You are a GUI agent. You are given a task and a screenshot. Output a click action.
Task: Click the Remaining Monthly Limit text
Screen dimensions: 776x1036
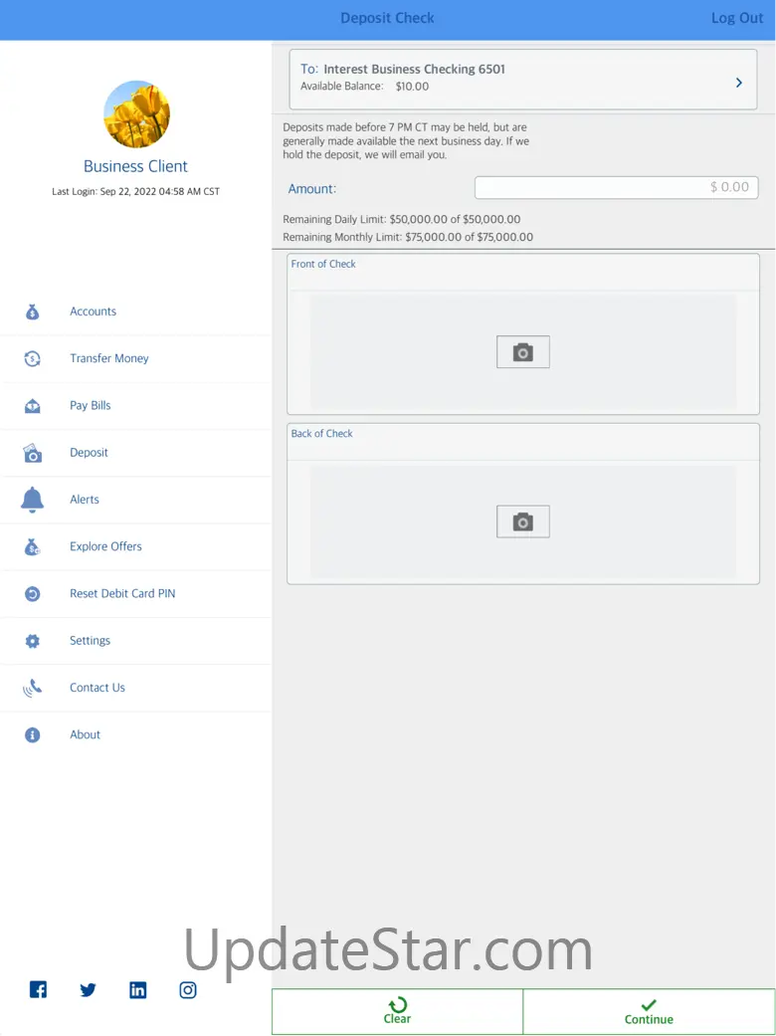click(x=408, y=237)
